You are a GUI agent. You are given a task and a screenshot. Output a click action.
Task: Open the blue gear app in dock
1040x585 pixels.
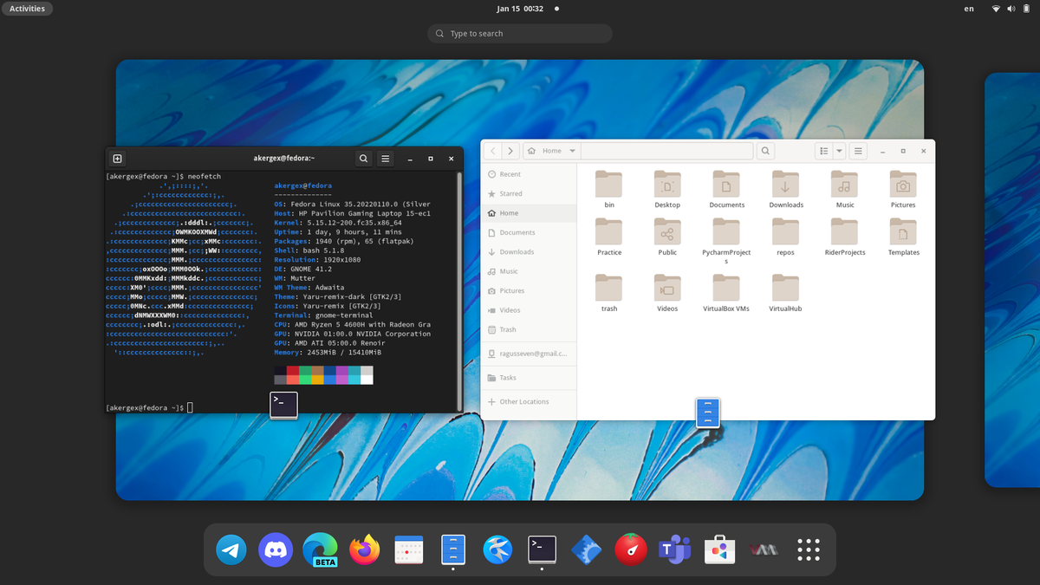[587, 549]
